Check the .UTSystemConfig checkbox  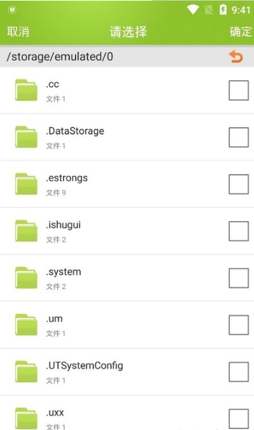(x=239, y=372)
